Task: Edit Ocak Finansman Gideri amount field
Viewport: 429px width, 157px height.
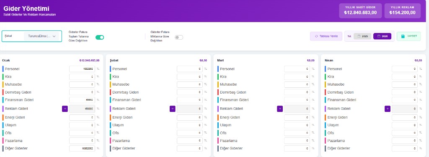Action: click(82, 100)
